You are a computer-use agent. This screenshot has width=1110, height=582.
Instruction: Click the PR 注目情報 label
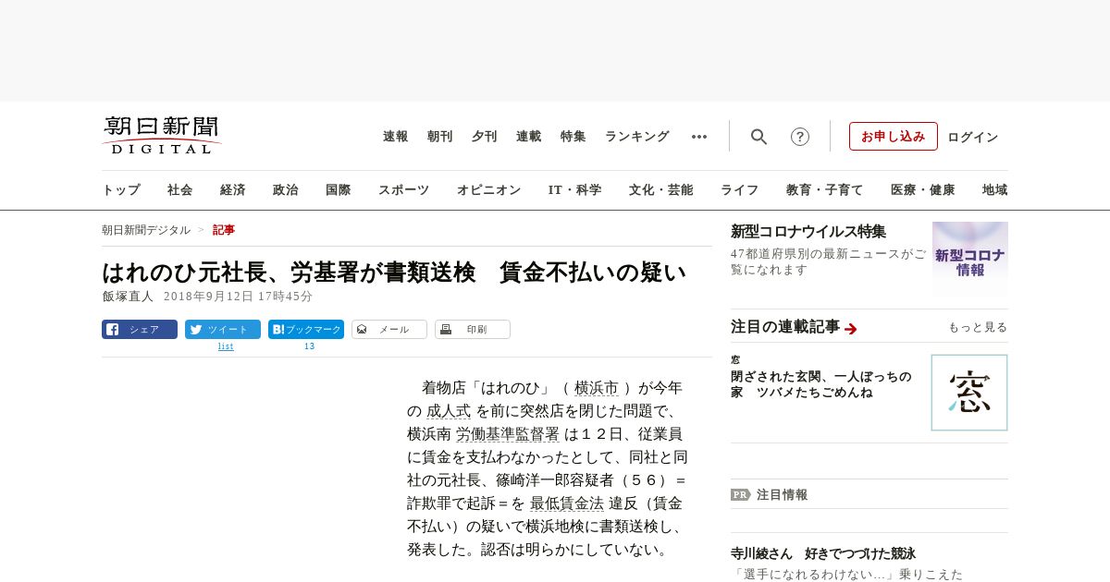pyautogui.click(x=769, y=494)
